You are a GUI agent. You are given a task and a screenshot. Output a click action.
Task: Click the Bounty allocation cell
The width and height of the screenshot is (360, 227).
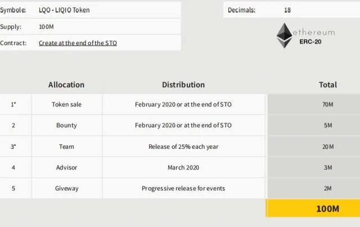pos(67,125)
